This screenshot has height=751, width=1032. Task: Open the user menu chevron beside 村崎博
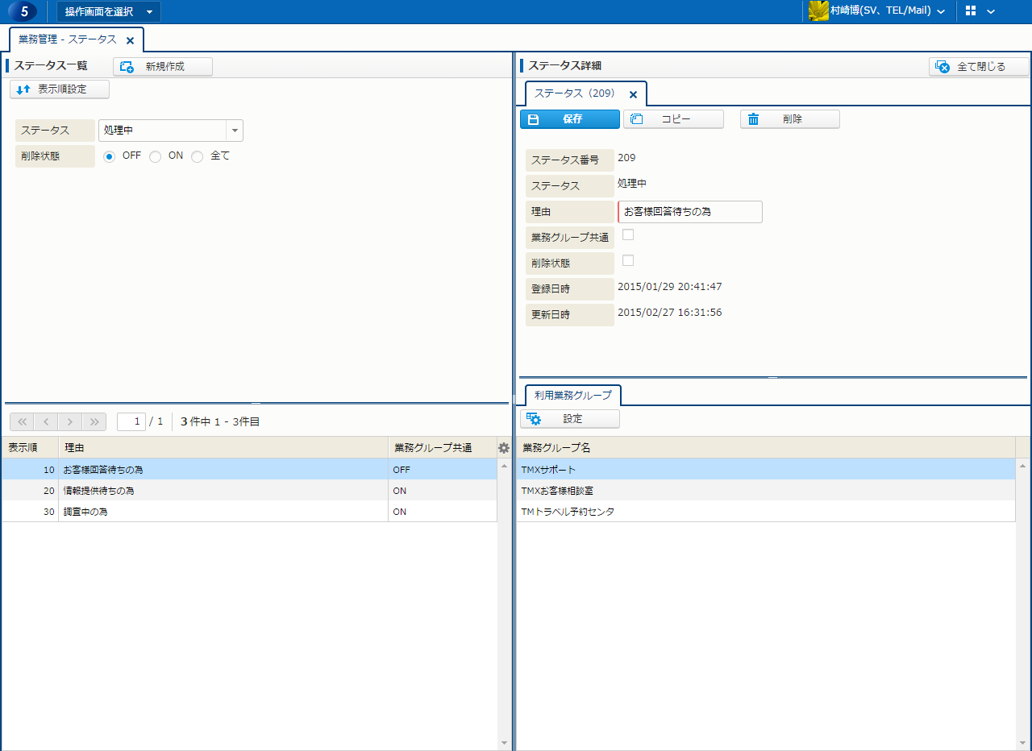click(x=941, y=11)
